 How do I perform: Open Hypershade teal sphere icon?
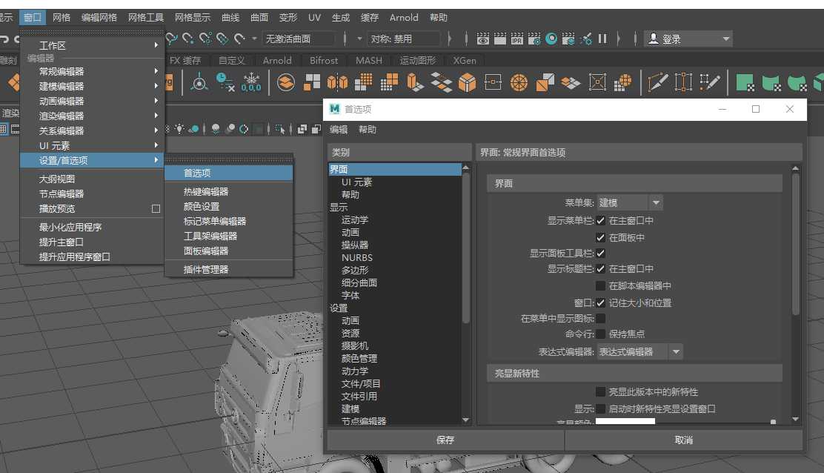(551, 39)
